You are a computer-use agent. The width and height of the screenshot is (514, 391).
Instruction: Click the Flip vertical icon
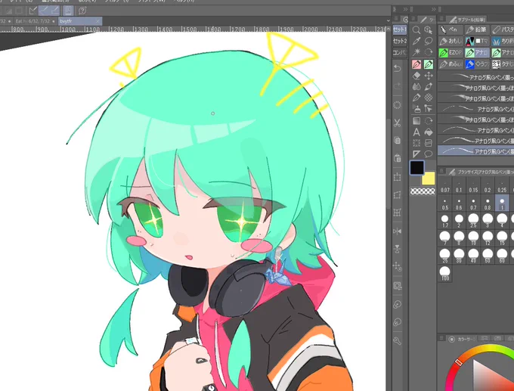point(398,249)
